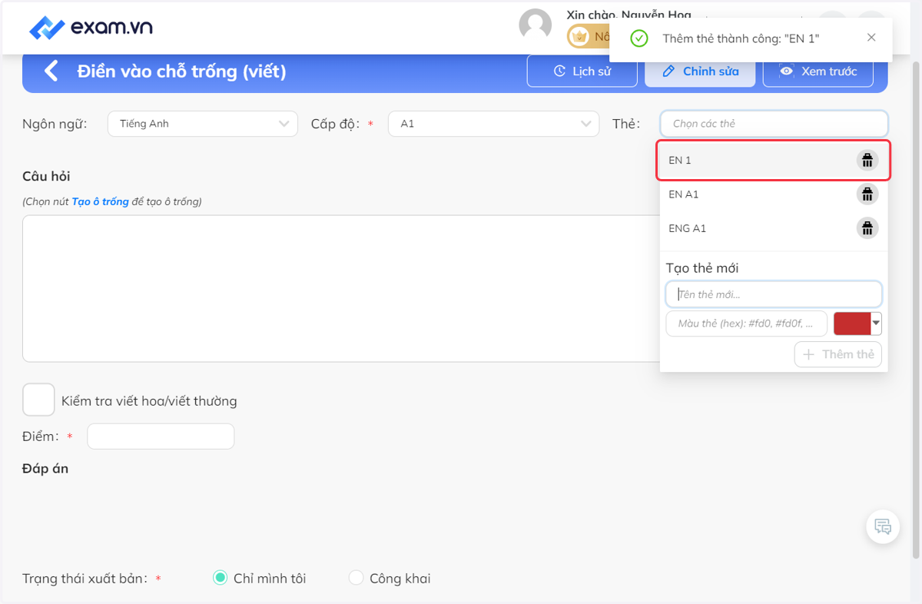Click the Màu thẻ hex input
The height and width of the screenshot is (604, 922).
pyautogui.click(x=746, y=324)
